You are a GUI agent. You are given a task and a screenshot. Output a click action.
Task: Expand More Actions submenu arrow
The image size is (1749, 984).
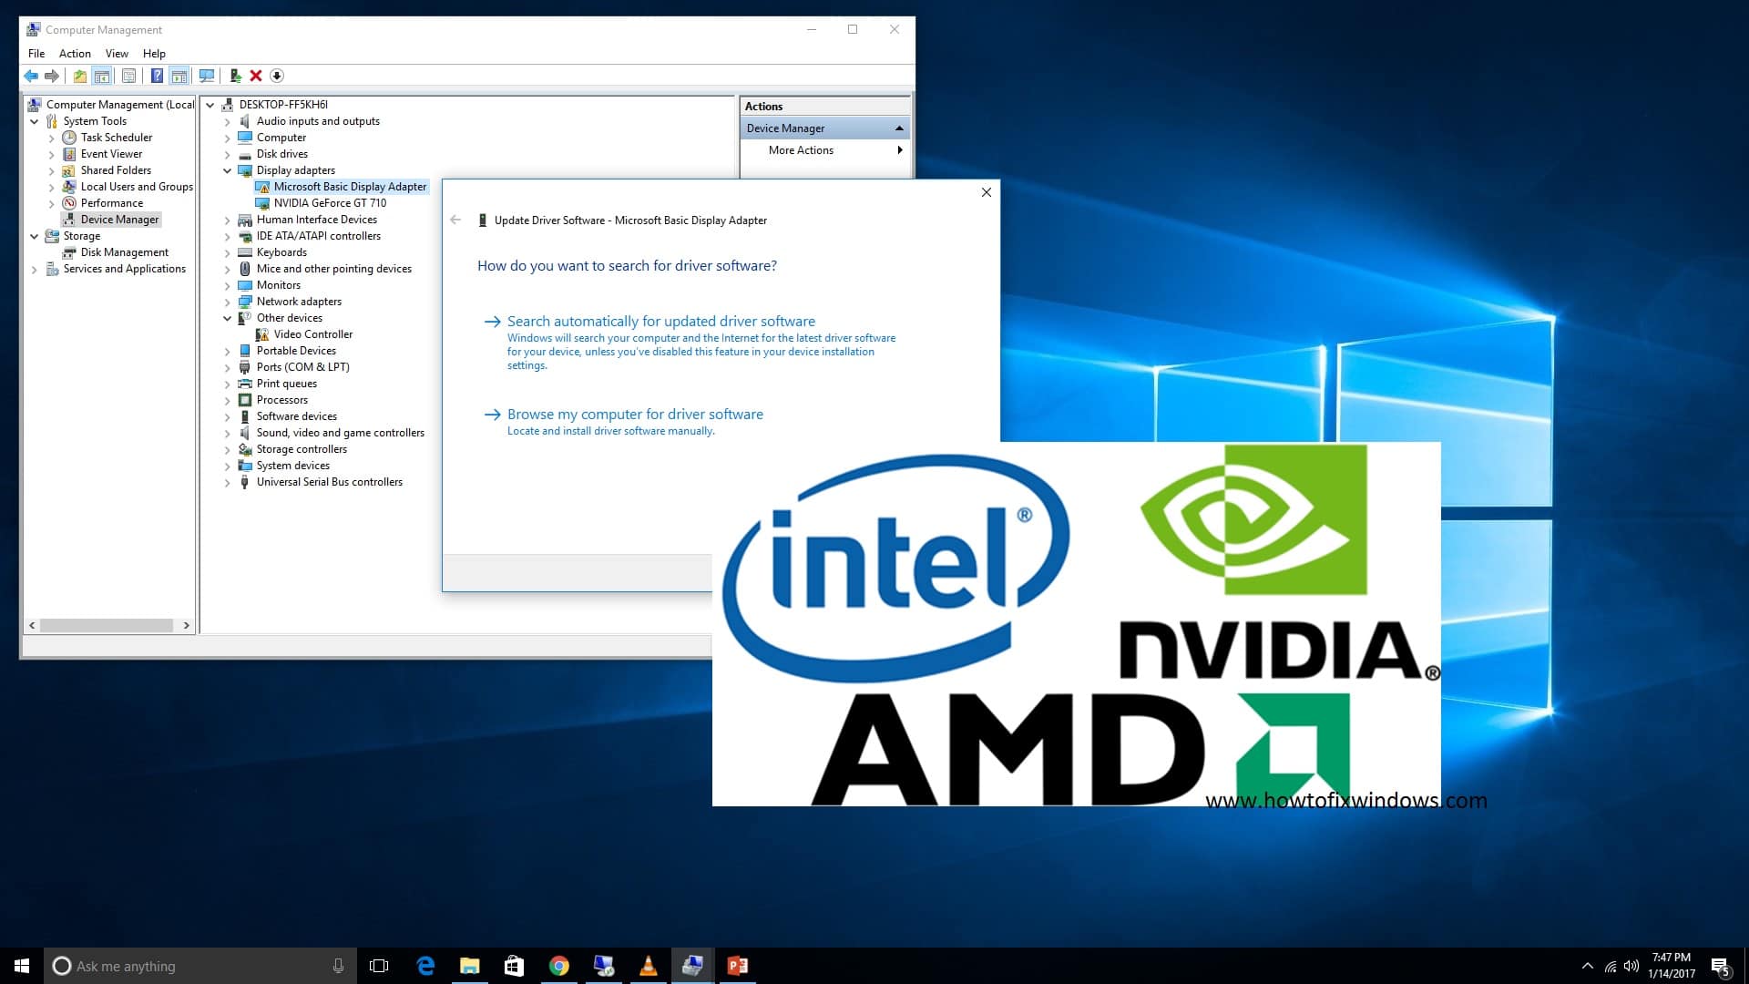coord(899,150)
